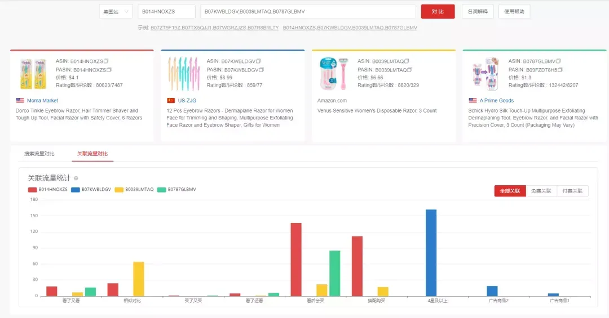
Task: Toggle red B014HNOXZS legend swatch
Action: (x=33, y=190)
